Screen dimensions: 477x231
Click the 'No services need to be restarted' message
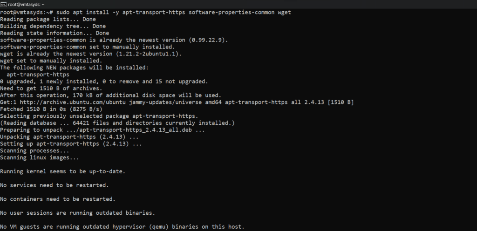55,186
